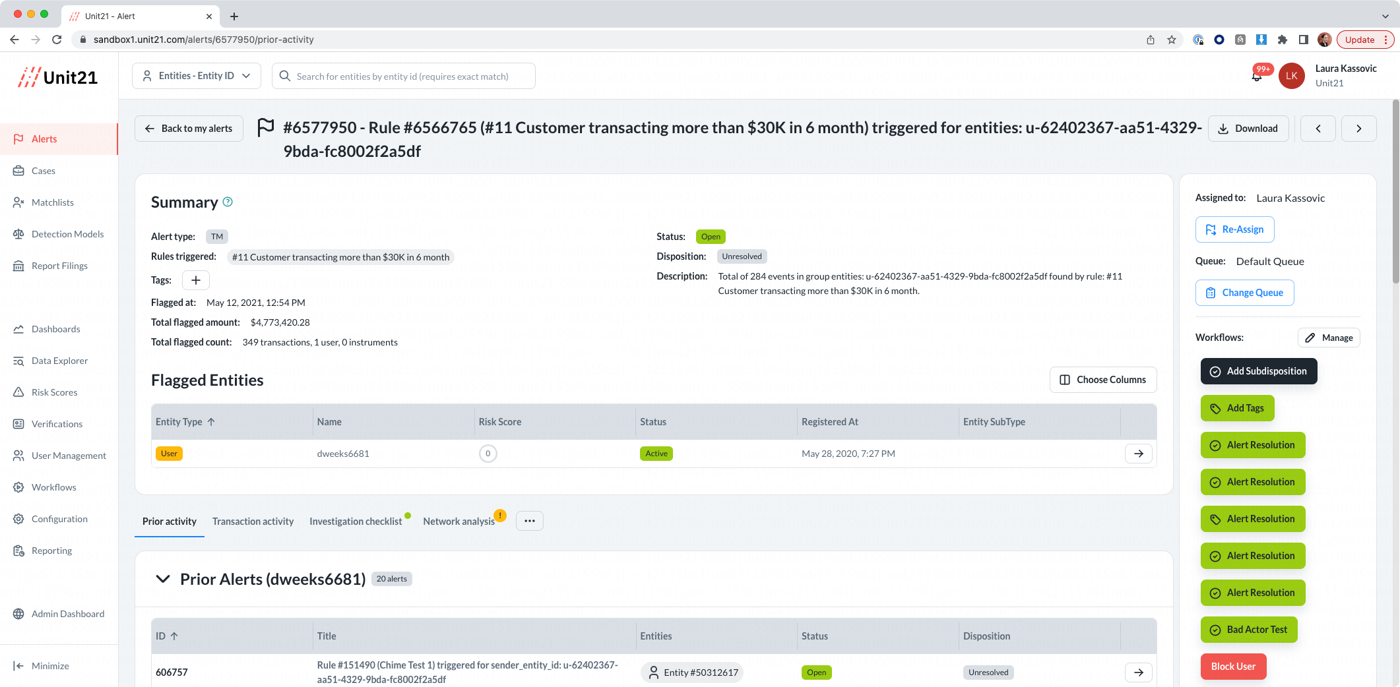Click the browser Update button
This screenshot has width=1400, height=687.
click(x=1366, y=40)
